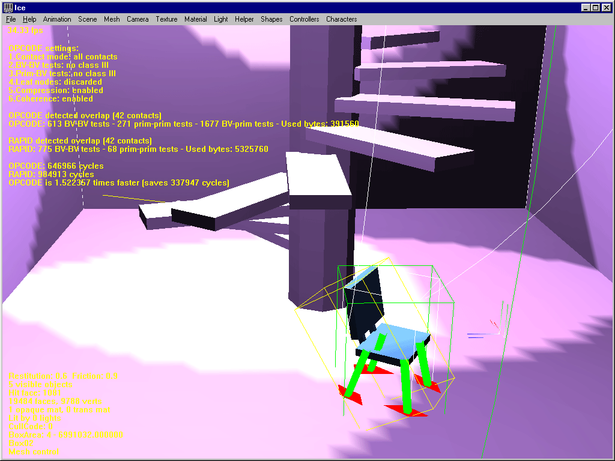Click 'RAPID: 984913 cycles' text
615x461 pixels.
tap(52, 175)
